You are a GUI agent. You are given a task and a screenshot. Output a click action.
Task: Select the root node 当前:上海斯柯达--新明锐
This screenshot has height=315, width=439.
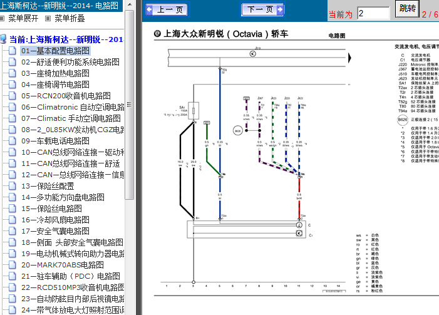point(66,39)
